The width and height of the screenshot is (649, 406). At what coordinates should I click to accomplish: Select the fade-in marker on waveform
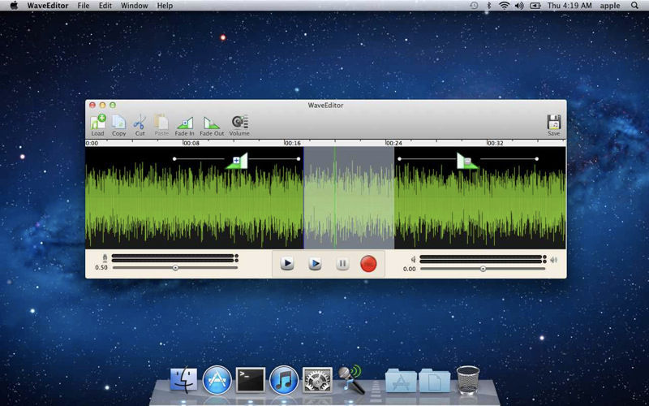(237, 160)
